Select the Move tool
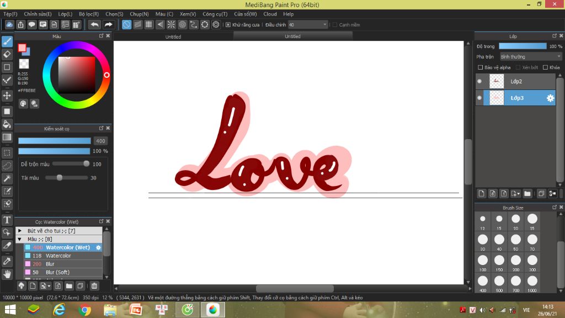This screenshot has height=318, width=565. coord(7,96)
